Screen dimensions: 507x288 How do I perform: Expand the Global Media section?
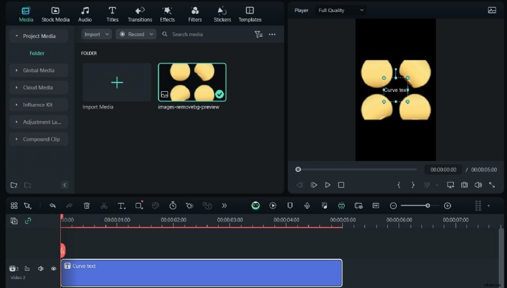pos(38,70)
